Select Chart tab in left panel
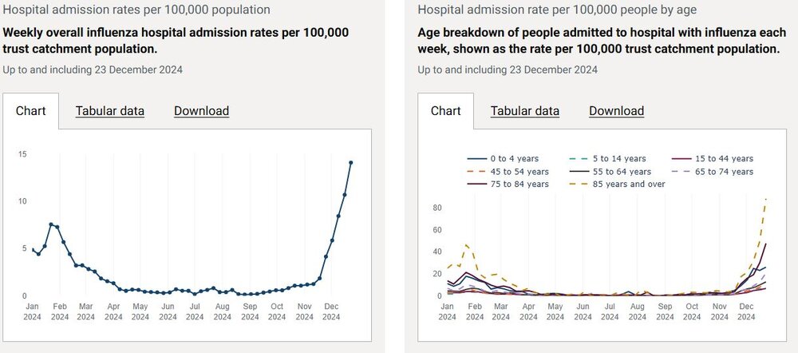 pyautogui.click(x=31, y=111)
